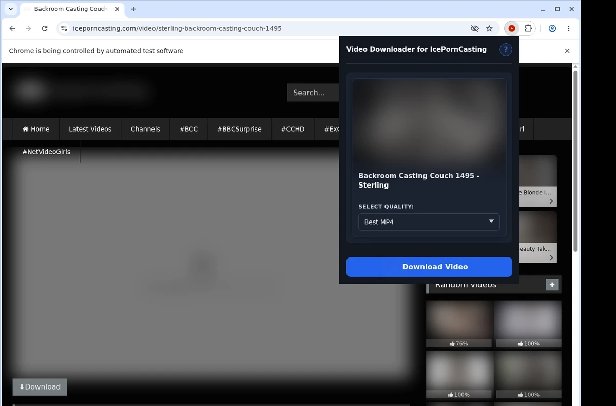Open the Chrome profile icon
The image size is (616, 406).
pyautogui.click(x=552, y=28)
